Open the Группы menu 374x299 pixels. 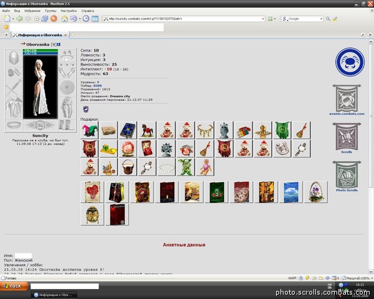pos(50,11)
